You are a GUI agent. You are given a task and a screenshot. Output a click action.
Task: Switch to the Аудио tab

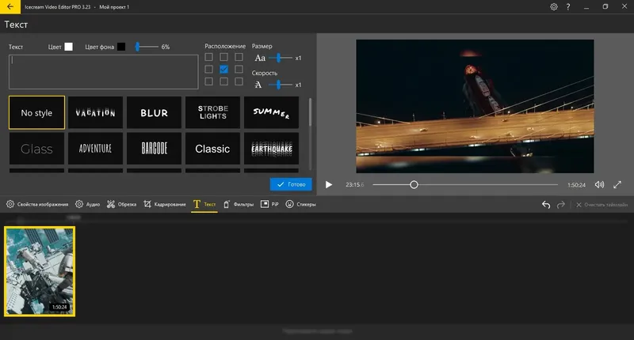pyautogui.click(x=88, y=205)
